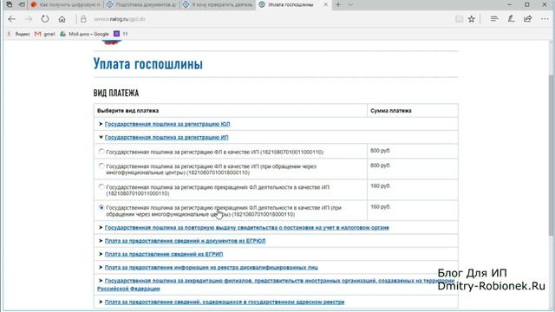Click the 160 руб. amount in selected row
Screen dimensions: 555x312
pos(381,206)
